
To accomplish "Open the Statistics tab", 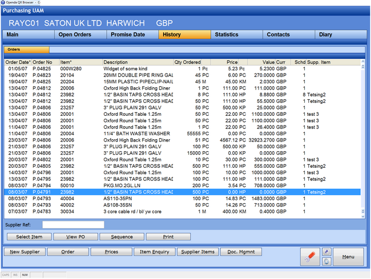I will [237, 35].
